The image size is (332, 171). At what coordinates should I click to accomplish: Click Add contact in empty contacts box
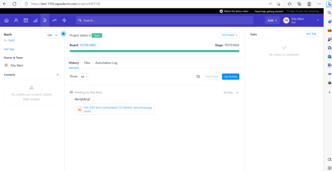click(31, 99)
